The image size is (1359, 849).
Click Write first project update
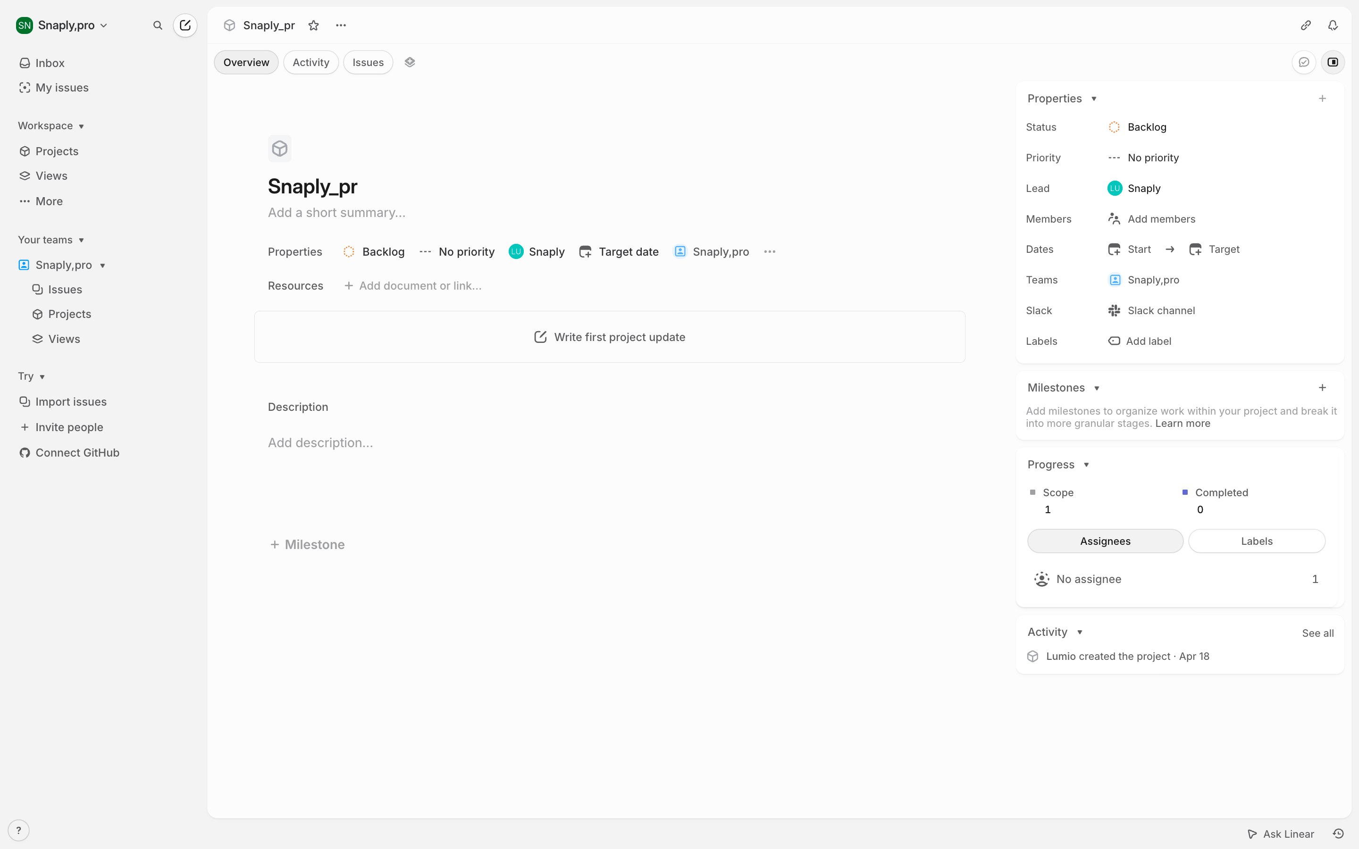point(610,337)
